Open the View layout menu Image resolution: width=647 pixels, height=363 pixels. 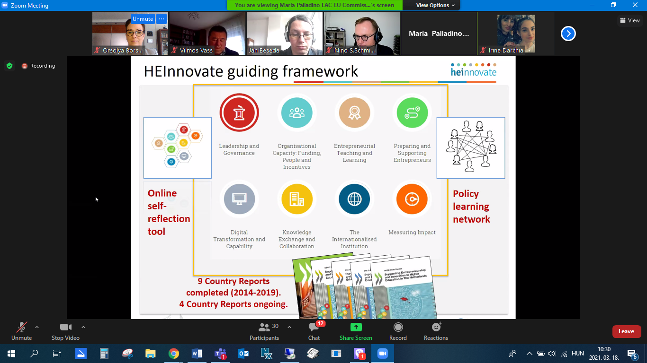629,20
